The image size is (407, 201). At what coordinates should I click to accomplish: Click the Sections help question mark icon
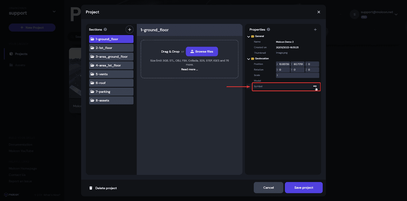pos(105,30)
